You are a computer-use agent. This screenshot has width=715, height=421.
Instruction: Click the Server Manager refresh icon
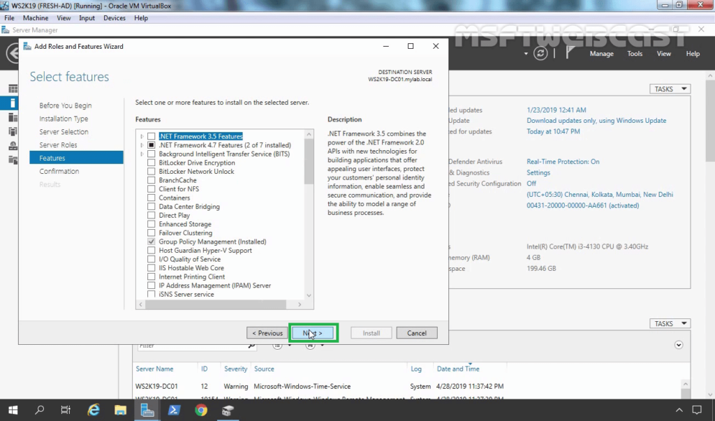(x=540, y=54)
